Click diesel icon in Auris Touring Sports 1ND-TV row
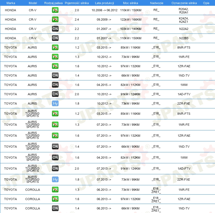The image size is (215, 213). point(55,147)
